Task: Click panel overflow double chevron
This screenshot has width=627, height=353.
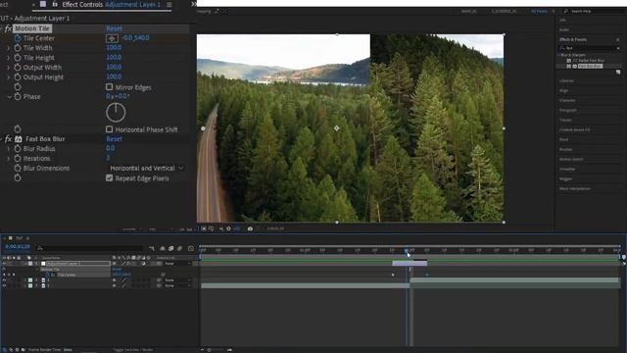Action: pos(194,4)
